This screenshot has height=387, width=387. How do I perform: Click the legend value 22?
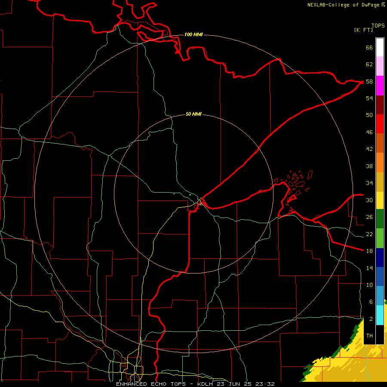pyautogui.click(x=369, y=234)
